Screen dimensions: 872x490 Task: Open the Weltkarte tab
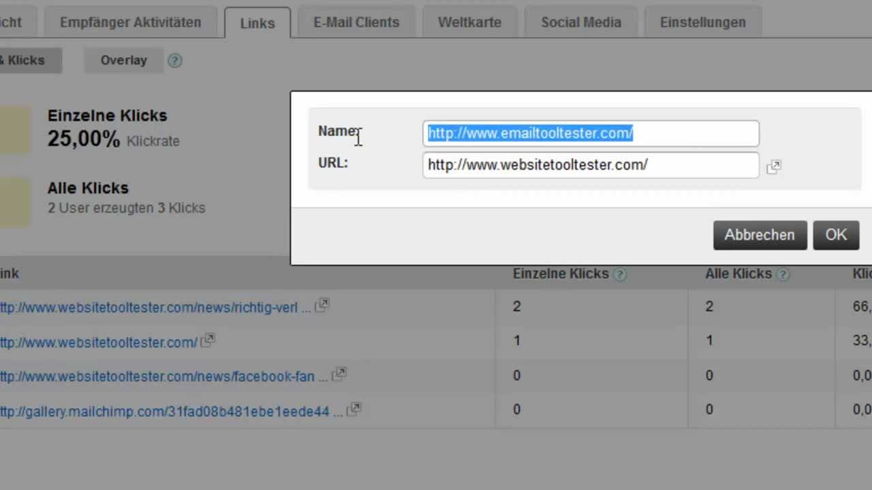tap(471, 22)
